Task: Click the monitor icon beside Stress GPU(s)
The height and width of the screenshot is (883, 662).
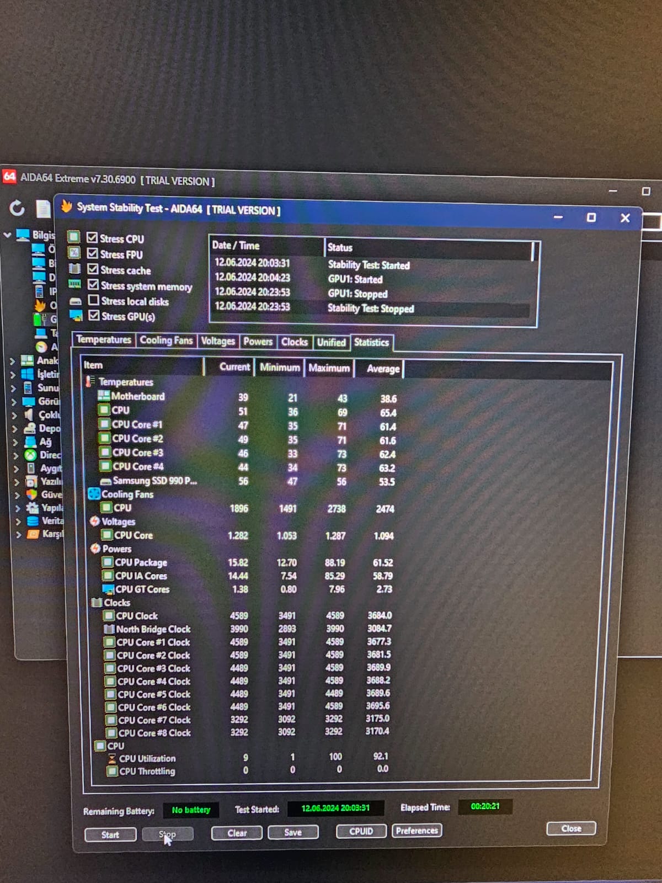Action: (x=76, y=315)
